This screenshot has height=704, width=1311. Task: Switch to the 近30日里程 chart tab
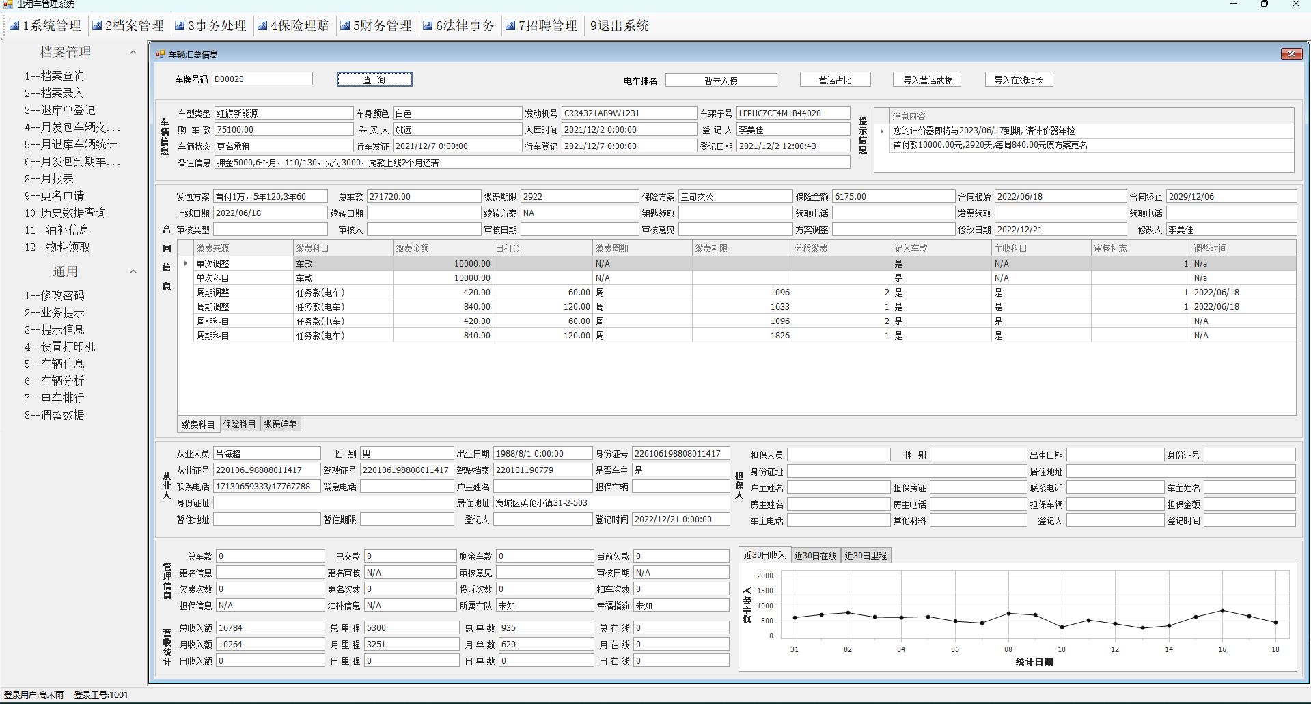coord(866,556)
